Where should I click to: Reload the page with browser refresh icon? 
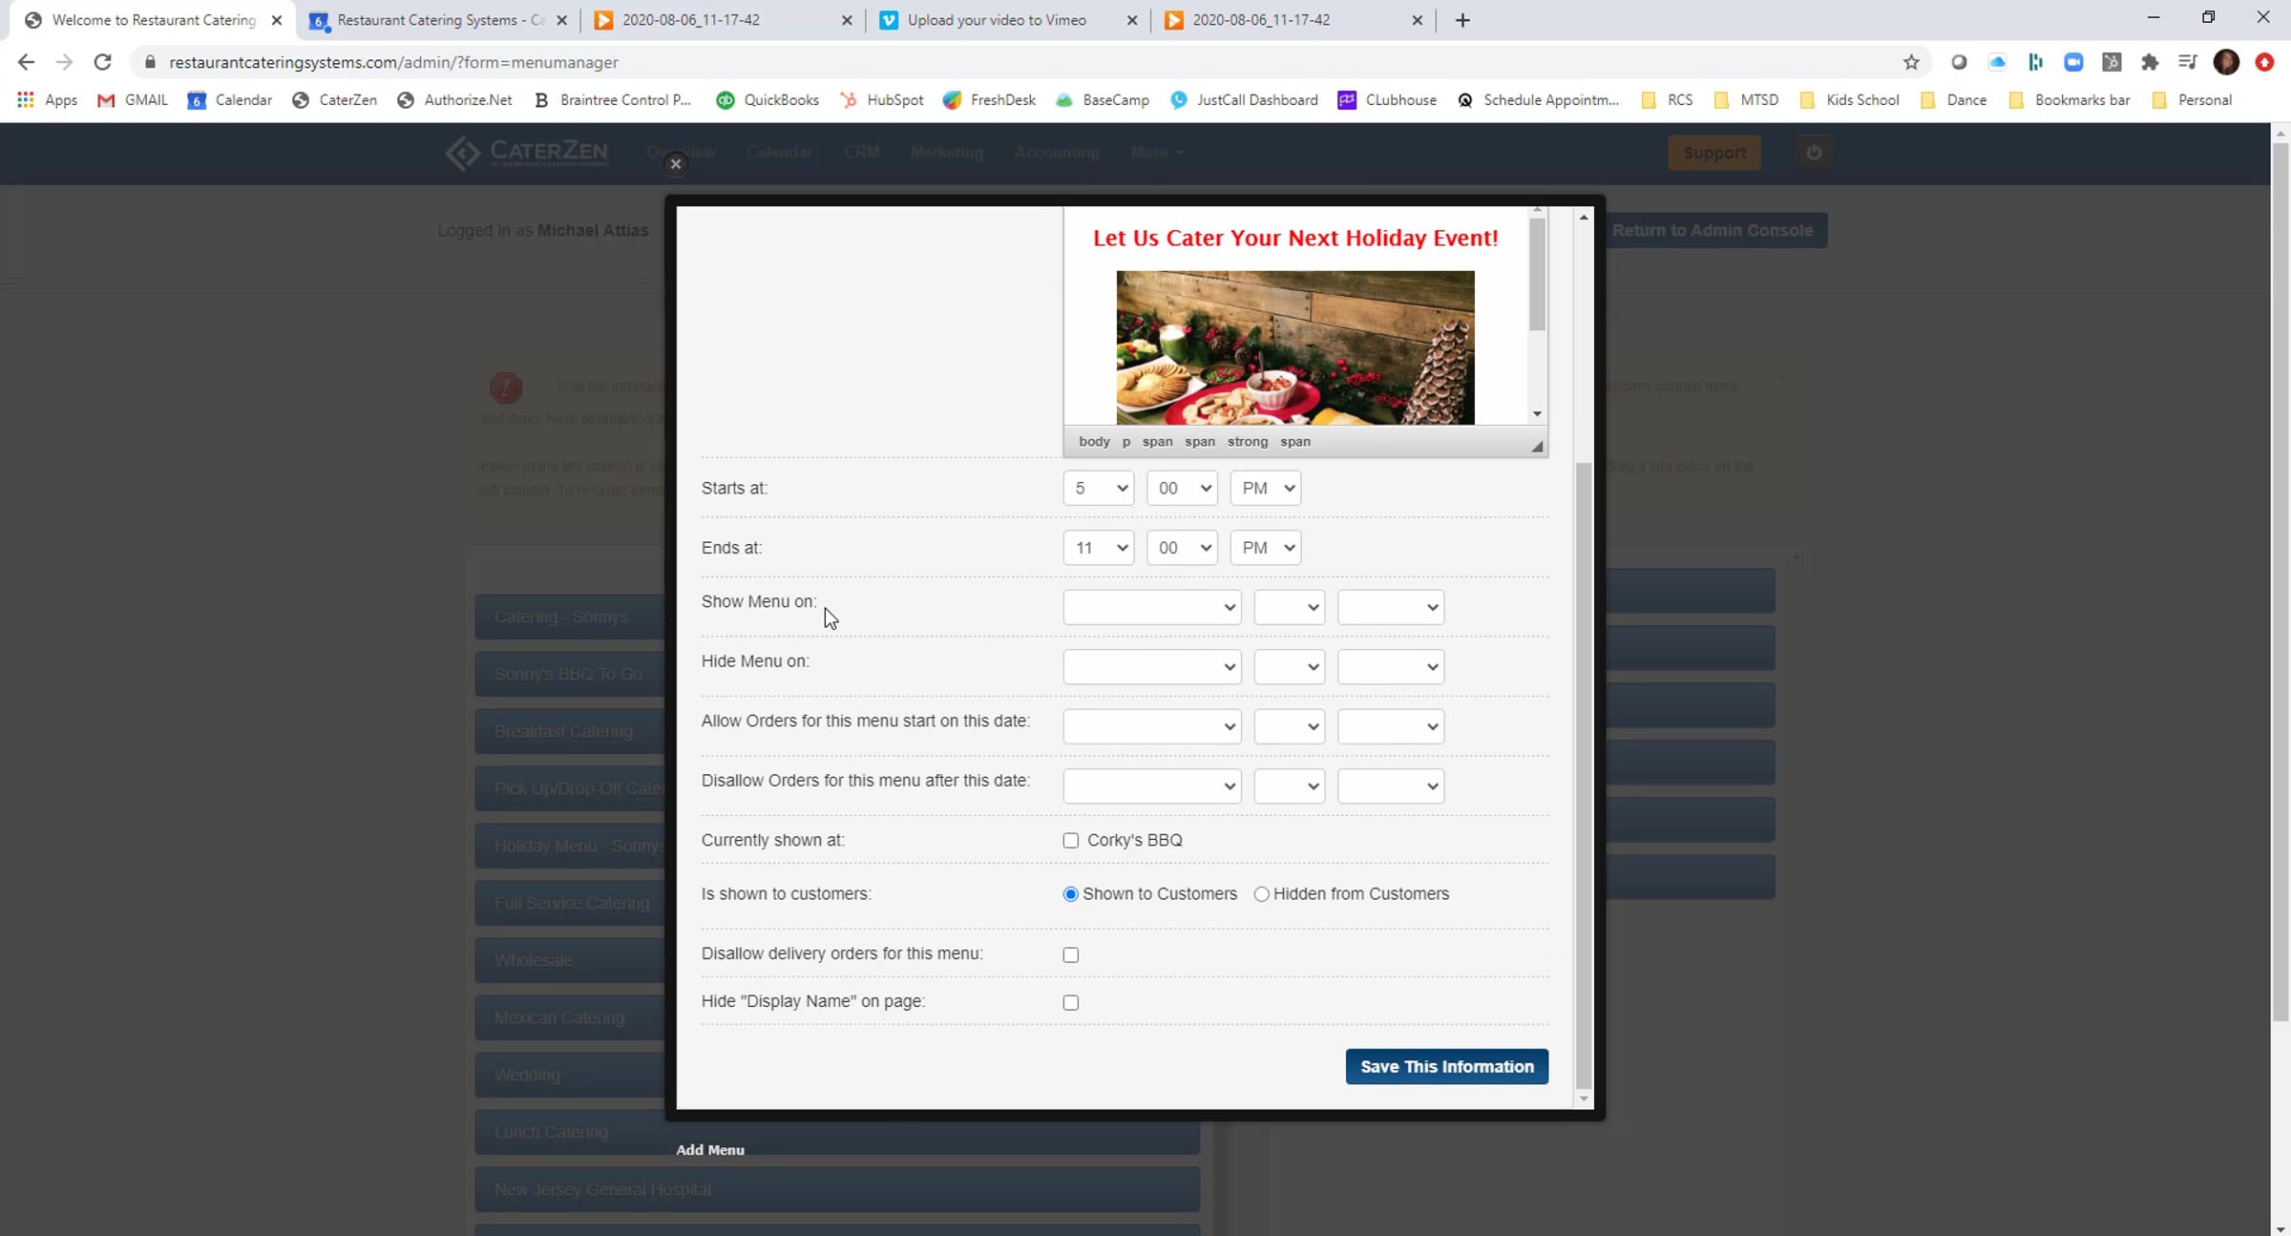(x=102, y=62)
